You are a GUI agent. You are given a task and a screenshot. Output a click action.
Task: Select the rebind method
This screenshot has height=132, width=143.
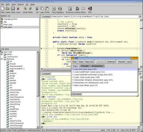[13, 81]
